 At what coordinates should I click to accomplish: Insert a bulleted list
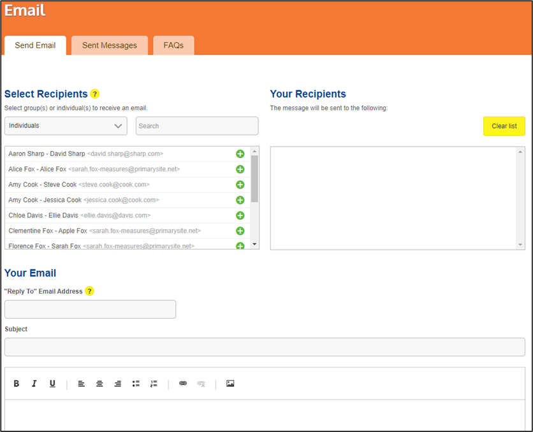[x=136, y=384]
